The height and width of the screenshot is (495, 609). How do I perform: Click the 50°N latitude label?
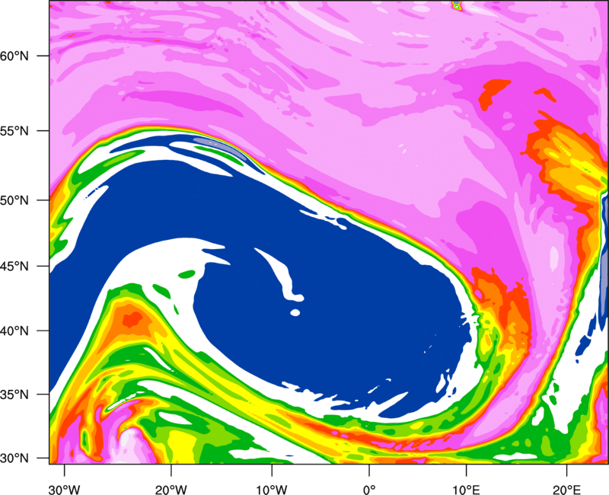pos(14,200)
